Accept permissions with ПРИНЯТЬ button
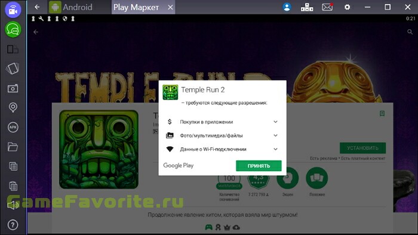418x235 pixels. coord(259,166)
